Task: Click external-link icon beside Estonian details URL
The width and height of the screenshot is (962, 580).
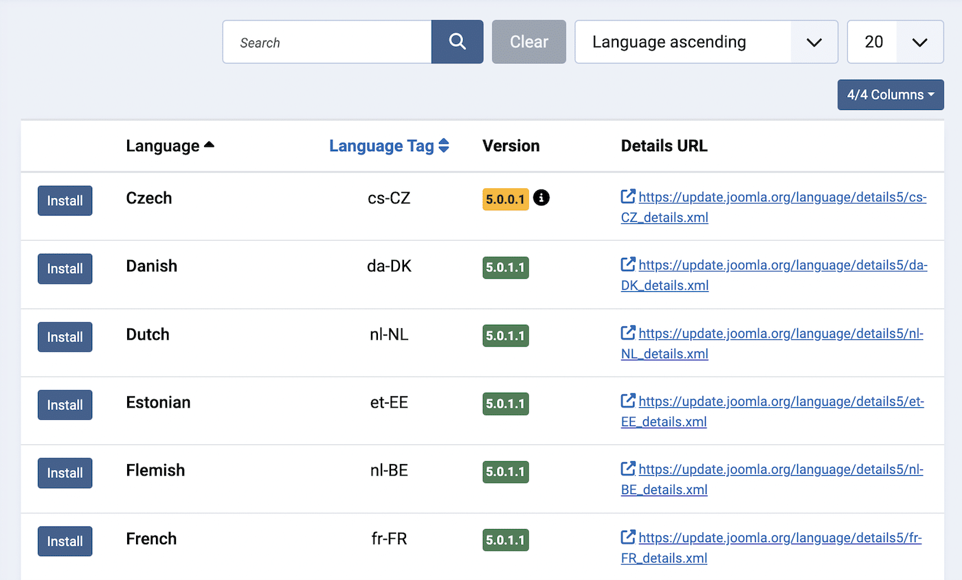Action: (x=627, y=401)
